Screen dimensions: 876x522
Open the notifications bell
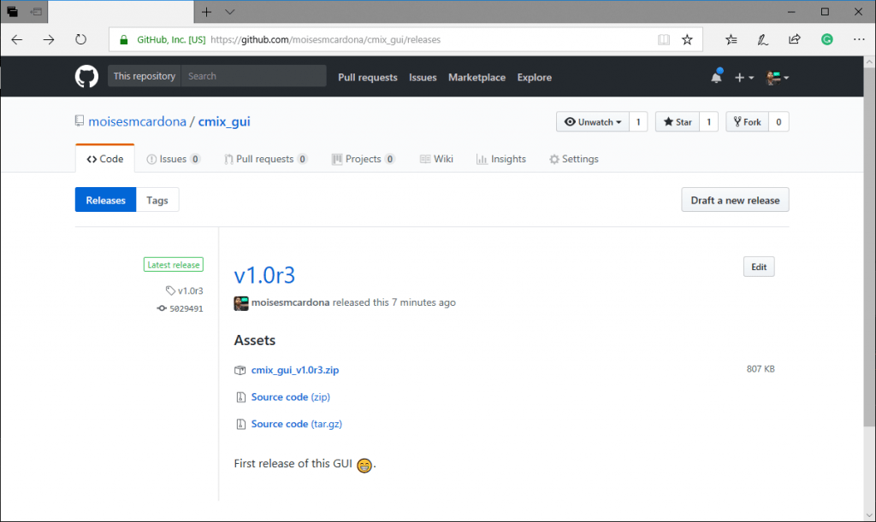point(716,77)
